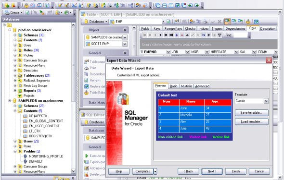Click the edit record up-triangle icon
Viewport: 284px width, 180px height.
187,35
